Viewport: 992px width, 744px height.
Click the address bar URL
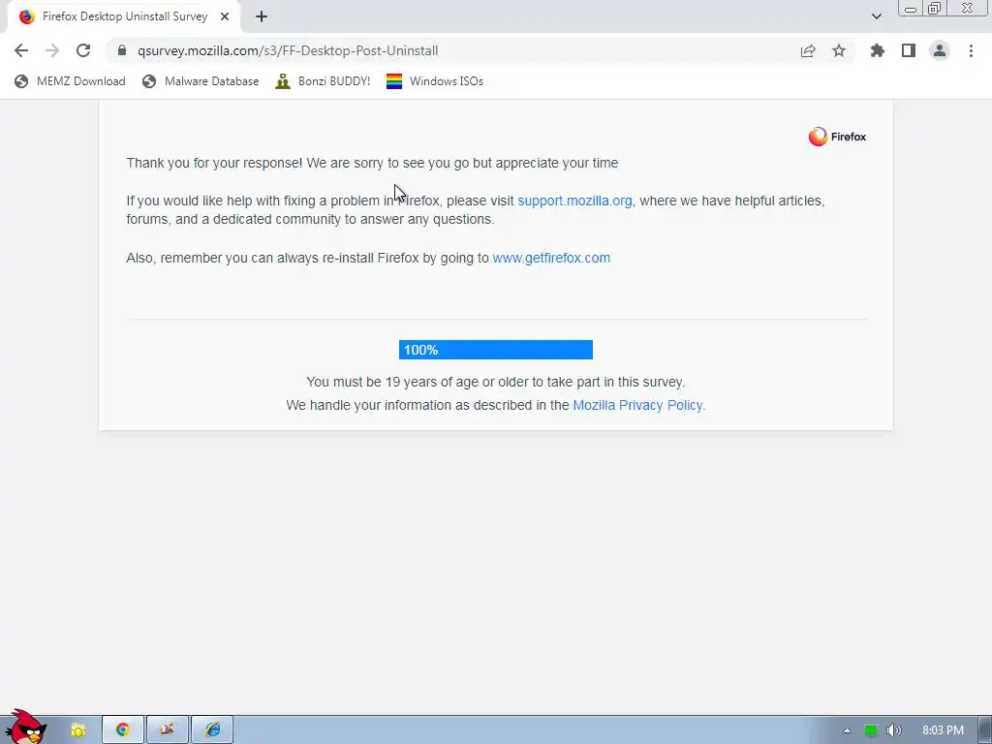pyautogui.click(x=287, y=50)
